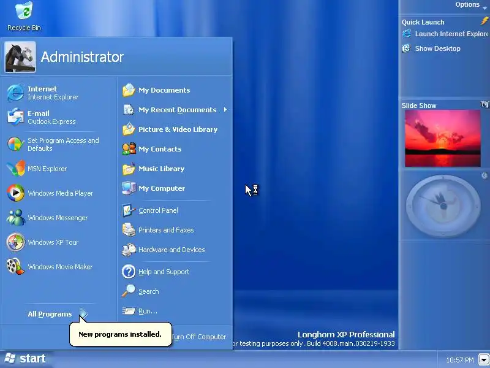Click the small clock tile corner icon
Viewport: 490px width, 368px height.
(484, 175)
